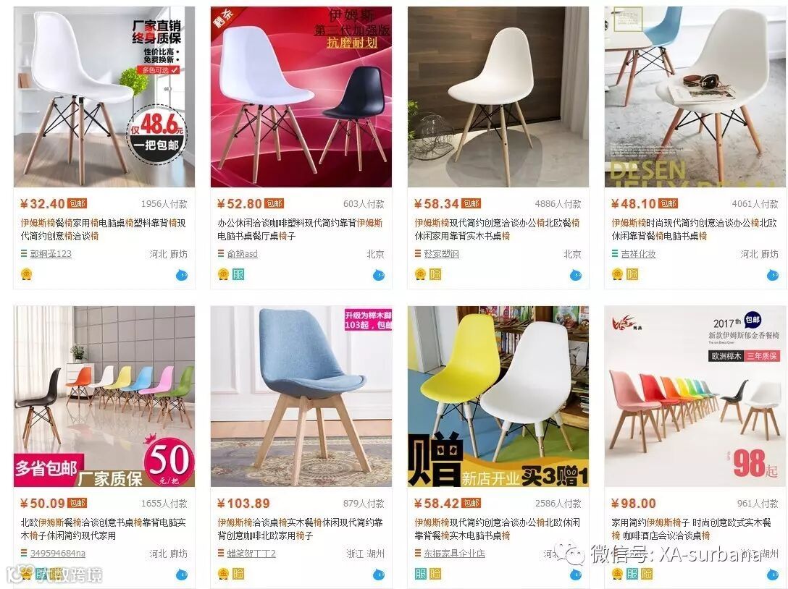Open 东振家具企业店 shop link

[x=454, y=553]
